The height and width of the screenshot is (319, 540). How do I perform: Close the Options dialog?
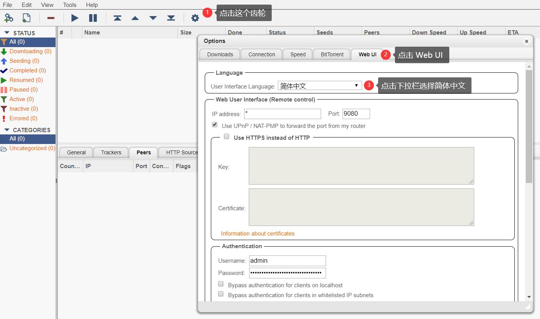[527, 41]
